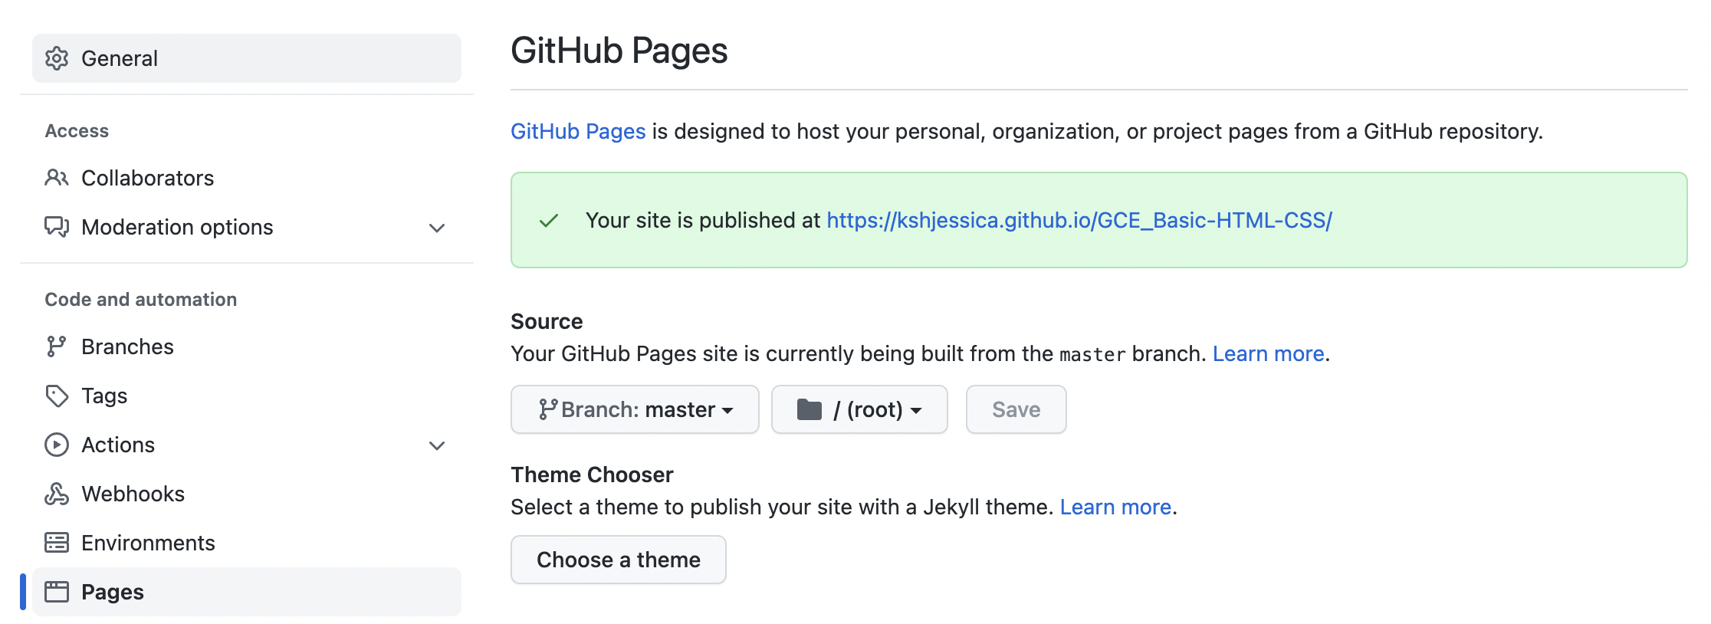The height and width of the screenshot is (624, 1711).
Task: Expand the Moderation options chevron
Action: pos(437,228)
